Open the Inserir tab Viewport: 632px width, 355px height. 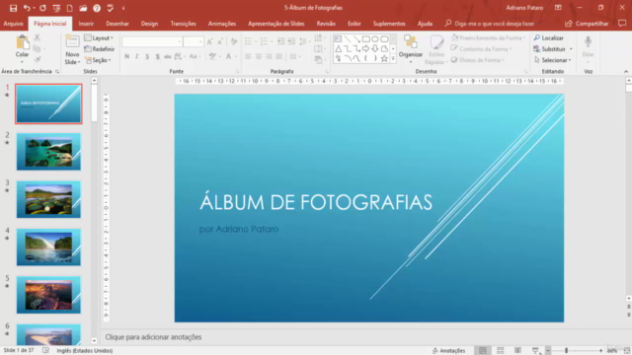86,24
